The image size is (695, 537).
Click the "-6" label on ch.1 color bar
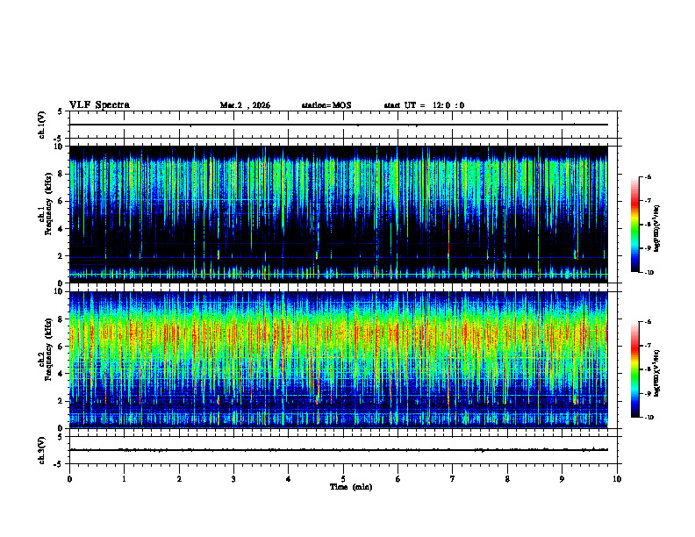pos(648,176)
